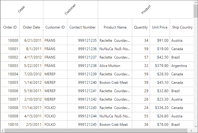Click the date cell 2/5/2011
Image resolution: width=198 pixels, height=133 pixels.
coord(31,125)
